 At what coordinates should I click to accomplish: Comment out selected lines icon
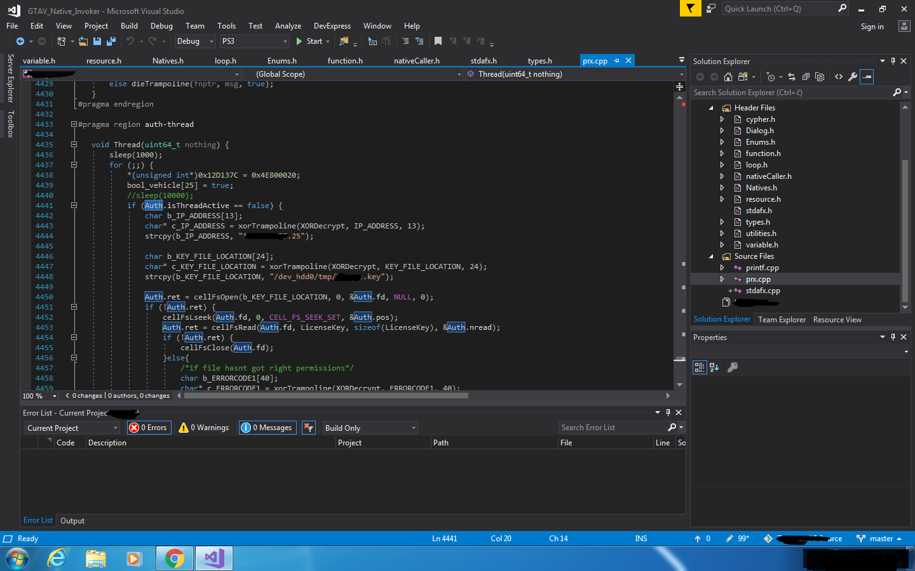pyautogui.click(x=405, y=41)
